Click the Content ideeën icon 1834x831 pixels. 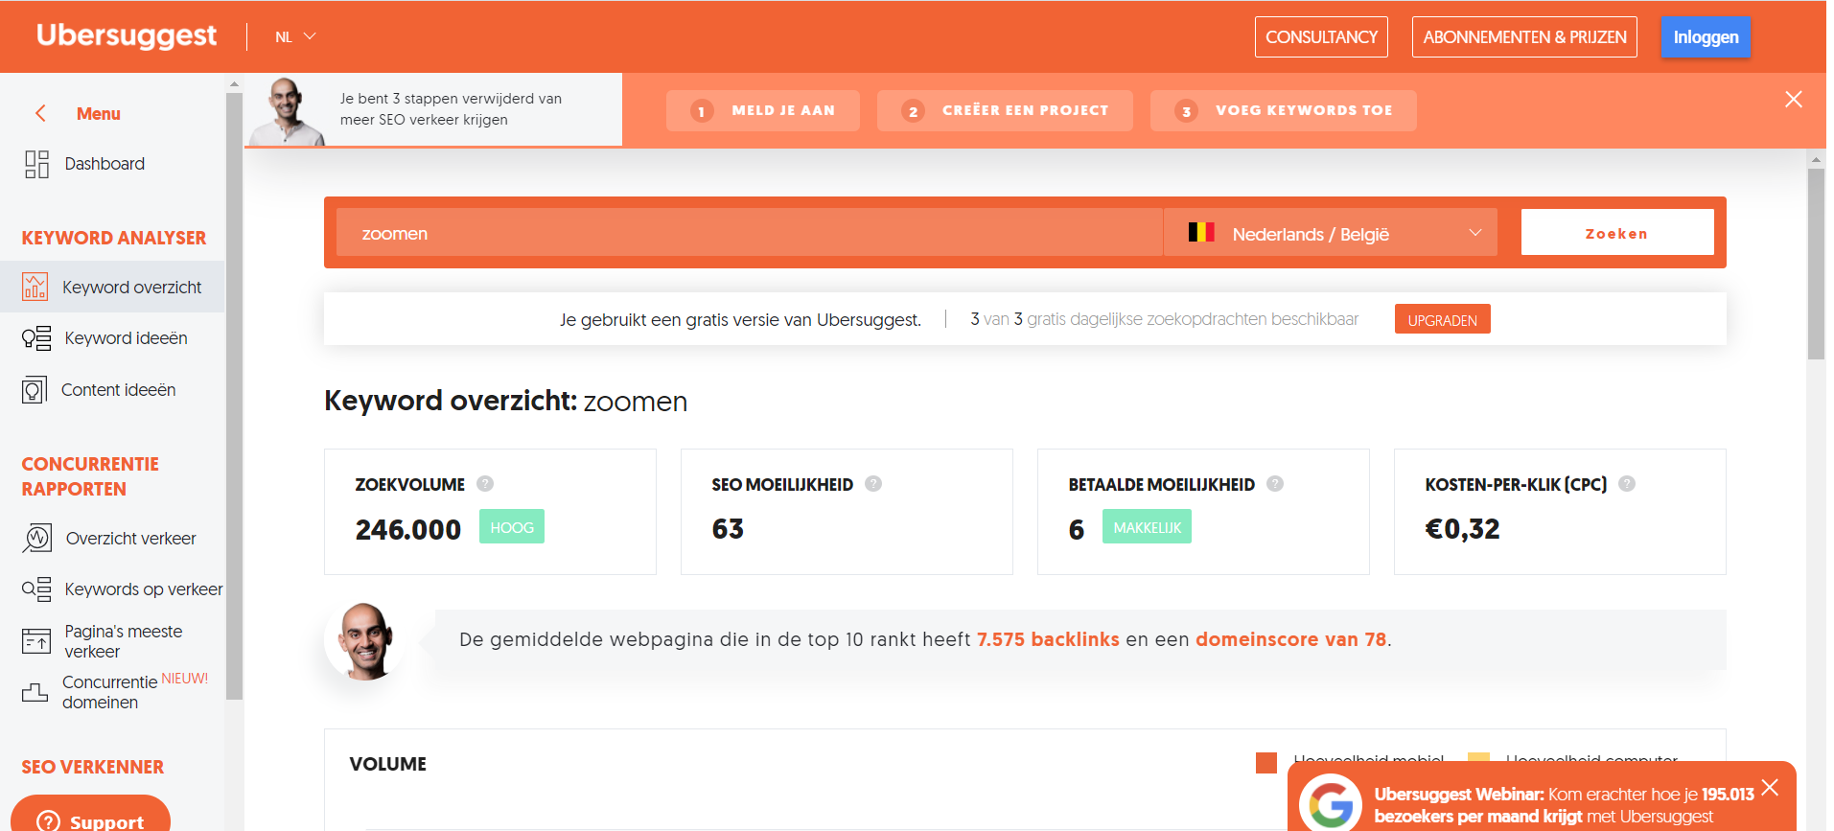pyautogui.click(x=35, y=390)
